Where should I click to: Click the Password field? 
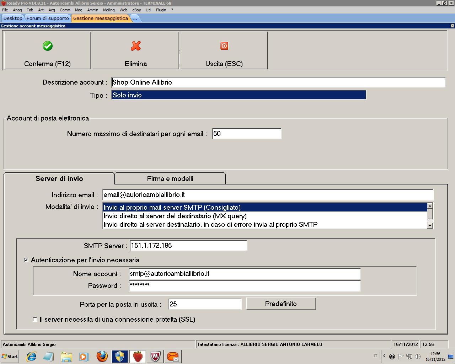pyautogui.click(x=245, y=285)
